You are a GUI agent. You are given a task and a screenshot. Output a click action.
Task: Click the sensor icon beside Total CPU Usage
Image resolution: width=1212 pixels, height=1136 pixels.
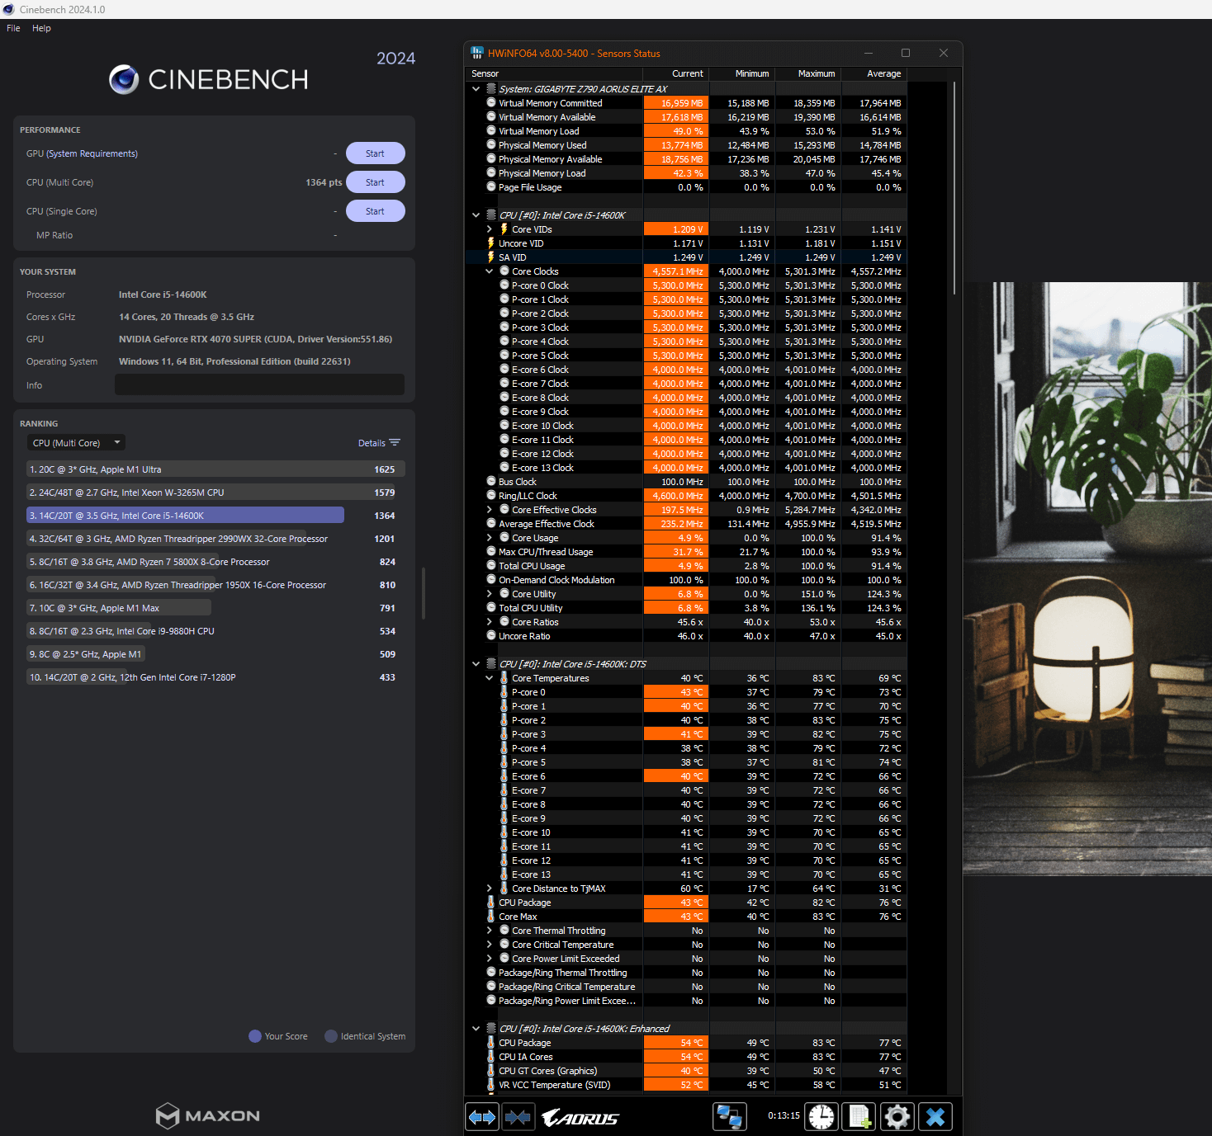491,566
